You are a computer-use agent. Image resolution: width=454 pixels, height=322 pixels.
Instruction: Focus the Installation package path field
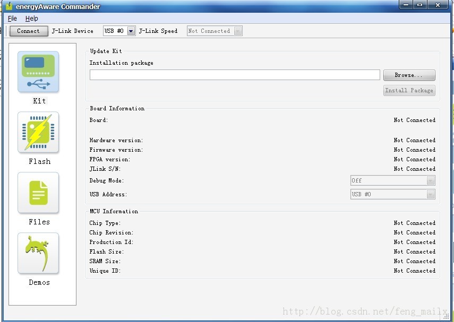pyautogui.click(x=235, y=75)
